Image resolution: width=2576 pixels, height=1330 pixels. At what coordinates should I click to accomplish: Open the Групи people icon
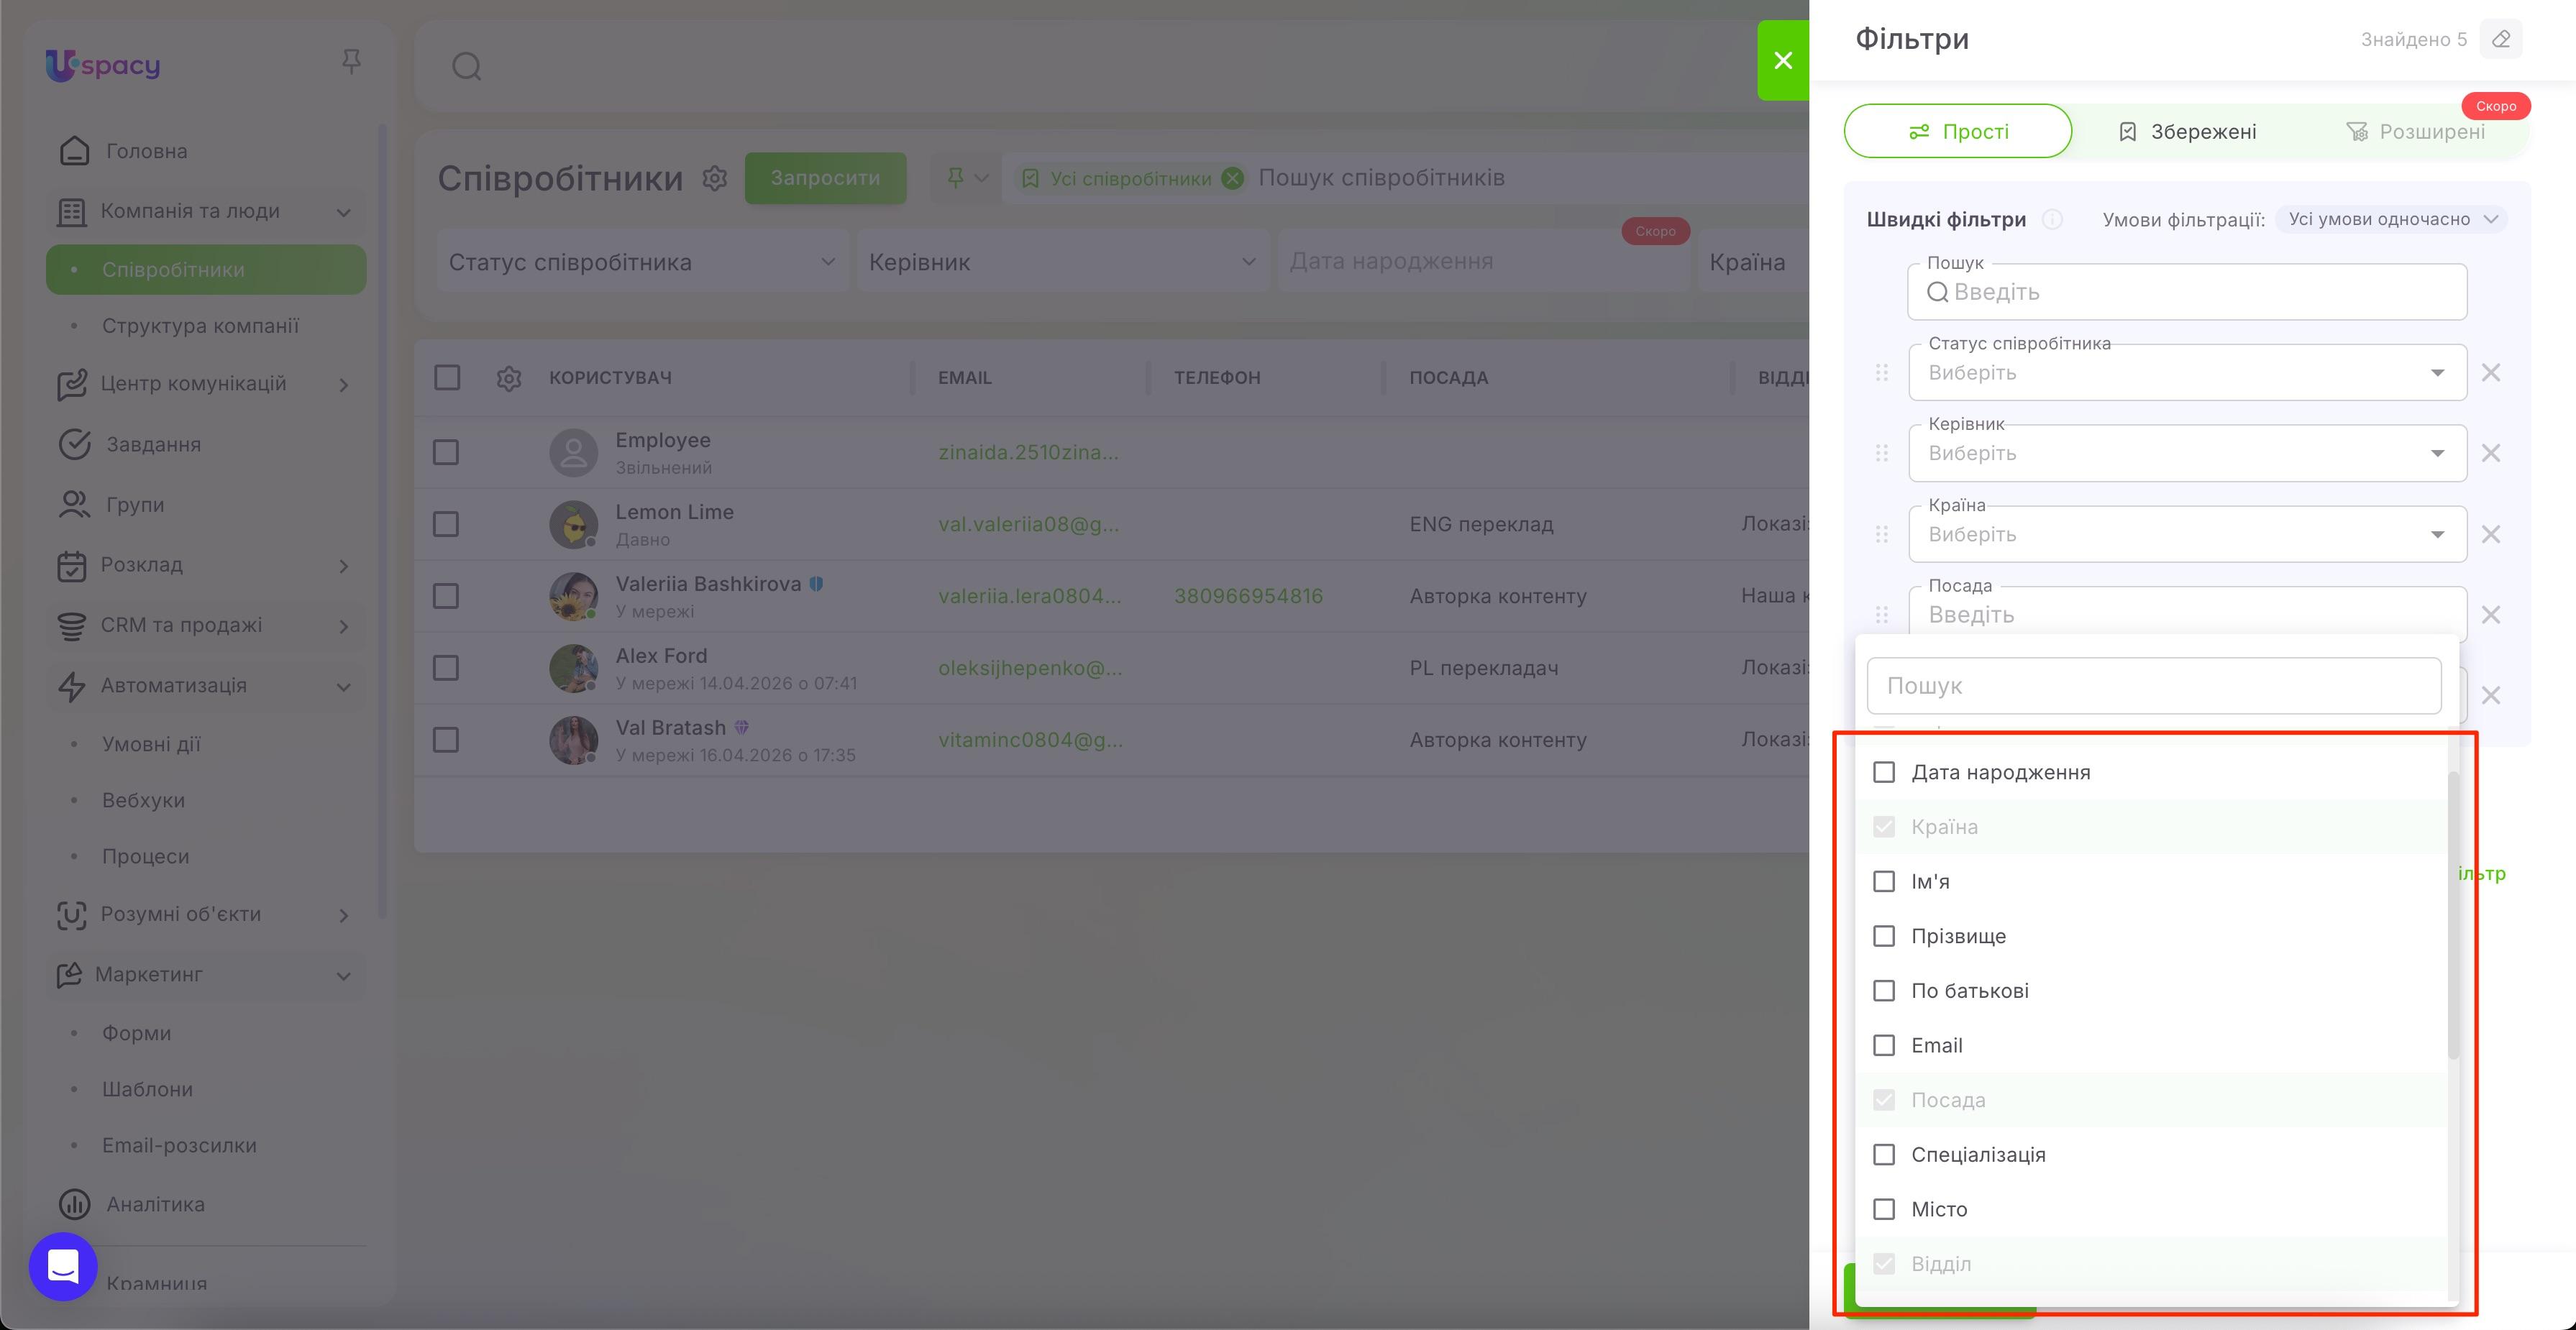(x=75, y=505)
